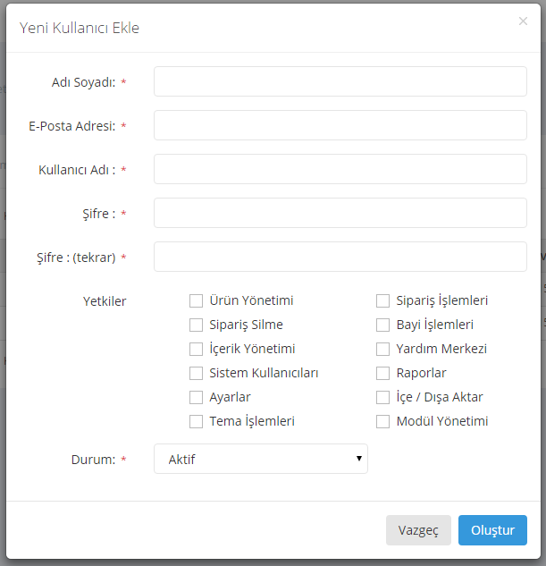Enable Sipariş İşlemleri checkbox
Screen dimensions: 546x566
(382, 301)
